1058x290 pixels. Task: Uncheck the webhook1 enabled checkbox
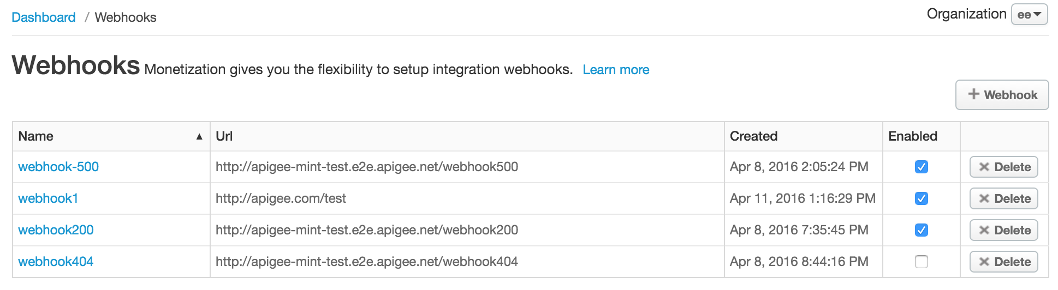(921, 199)
